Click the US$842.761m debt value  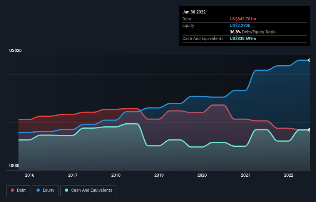point(243,19)
